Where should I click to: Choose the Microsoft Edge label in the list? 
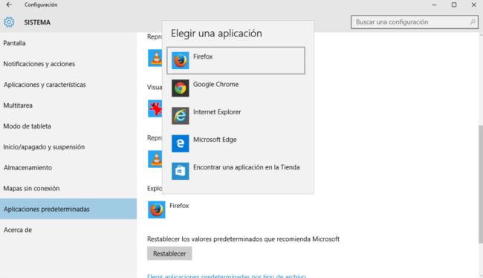tap(215, 140)
